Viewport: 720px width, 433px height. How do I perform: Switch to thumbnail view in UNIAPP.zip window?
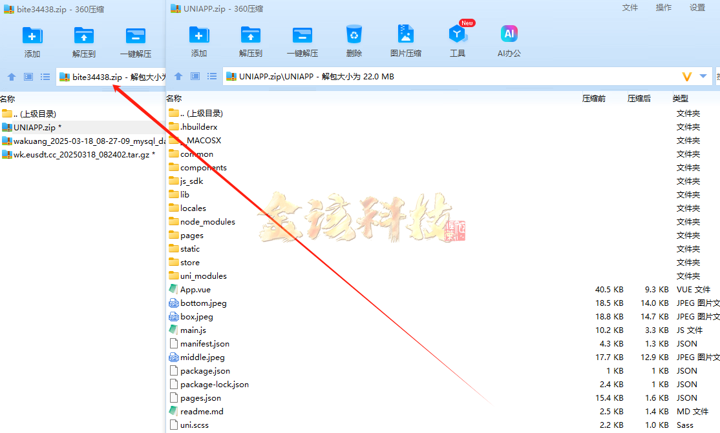coord(195,77)
